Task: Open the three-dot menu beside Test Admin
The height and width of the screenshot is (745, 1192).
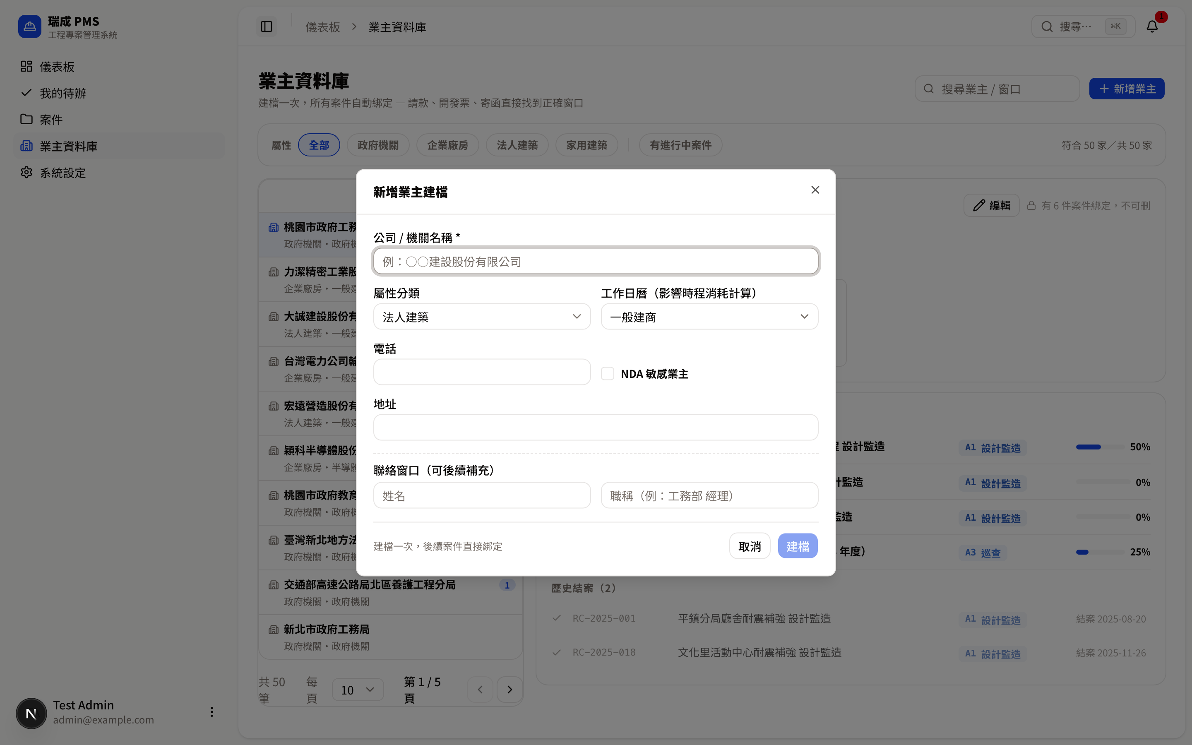Action: [212, 712]
